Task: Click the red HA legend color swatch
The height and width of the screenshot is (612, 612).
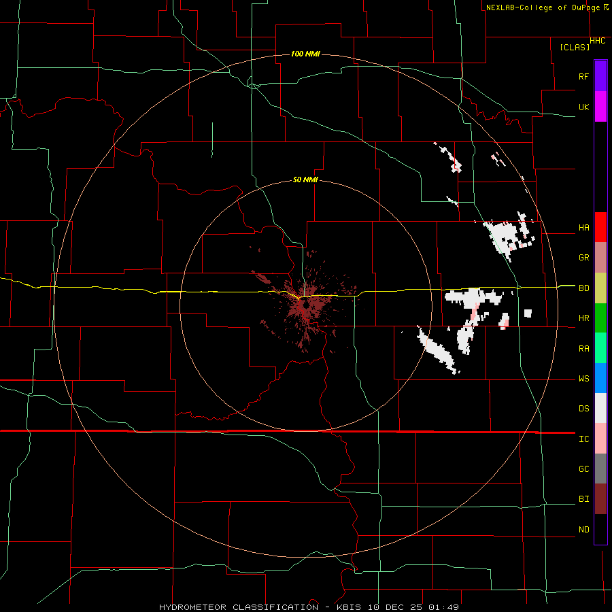Action: [x=600, y=227]
